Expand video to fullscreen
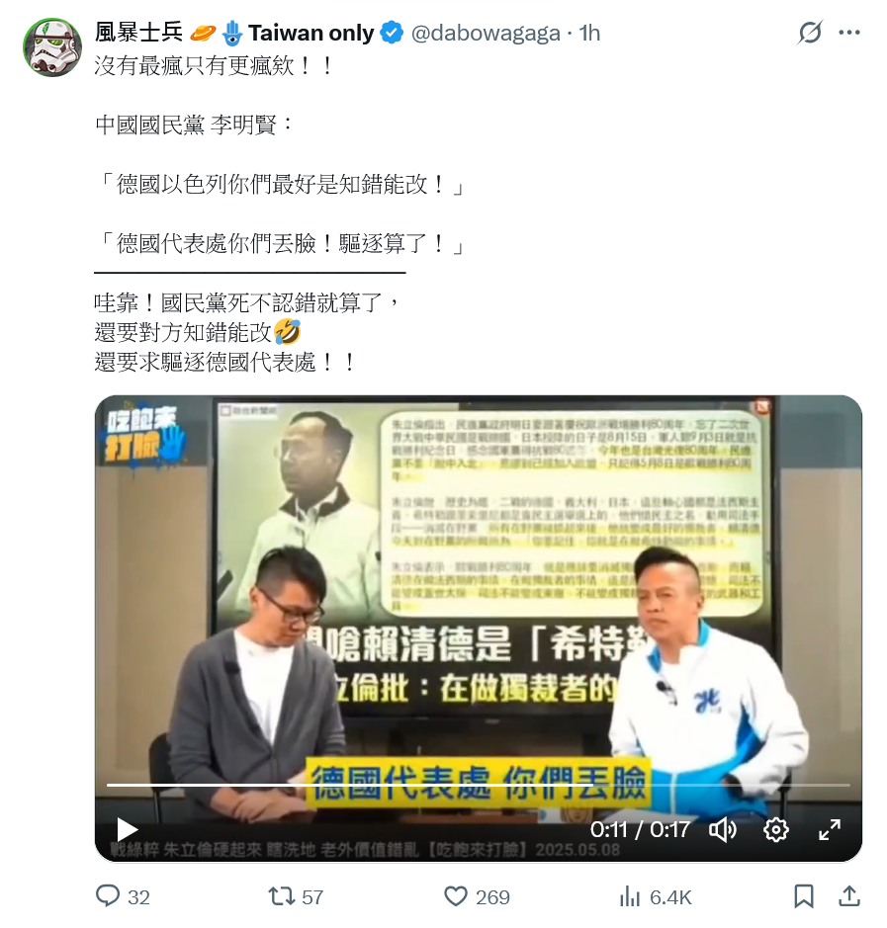This screenshot has height=928, width=887. pos(830,830)
